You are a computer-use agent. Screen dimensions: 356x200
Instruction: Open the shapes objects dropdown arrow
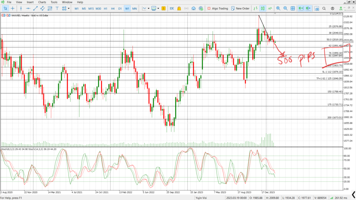(x=68, y=8)
